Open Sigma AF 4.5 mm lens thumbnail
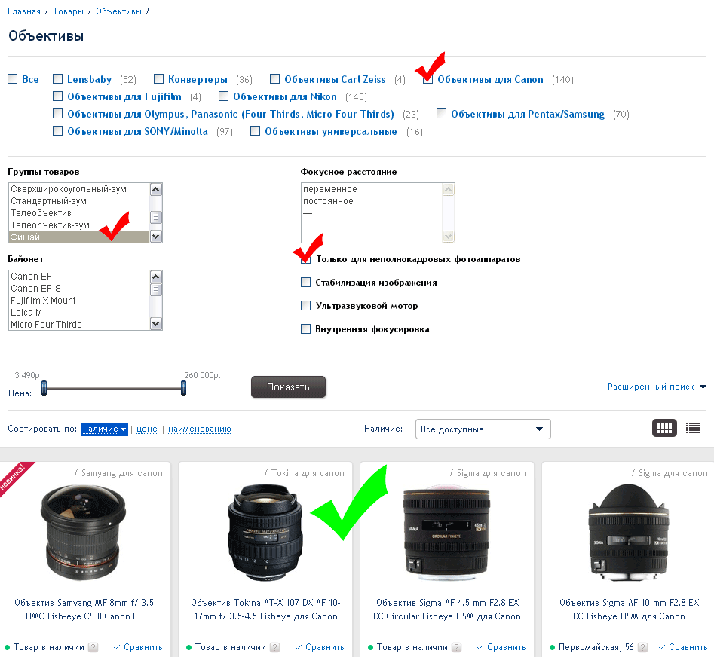This screenshot has height=657, width=714. pos(446,533)
